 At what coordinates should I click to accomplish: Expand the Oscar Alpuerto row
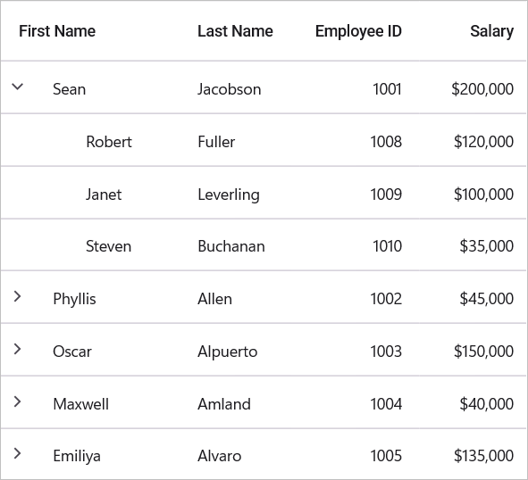coord(18,349)
